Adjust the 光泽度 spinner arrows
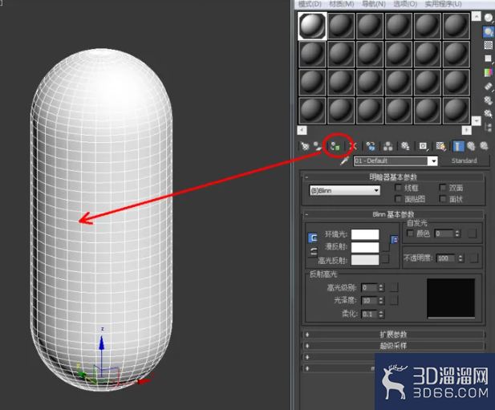 click(x=381, y=300)
